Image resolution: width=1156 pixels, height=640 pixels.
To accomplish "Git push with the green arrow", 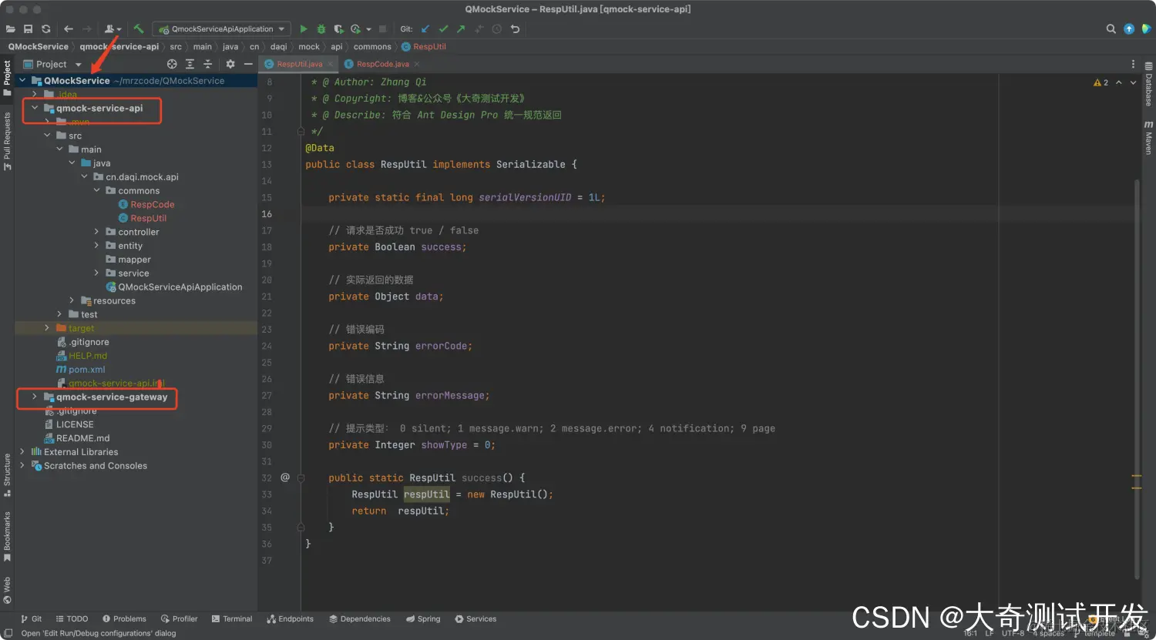I will pyautogui.click(x=461, y=29).
